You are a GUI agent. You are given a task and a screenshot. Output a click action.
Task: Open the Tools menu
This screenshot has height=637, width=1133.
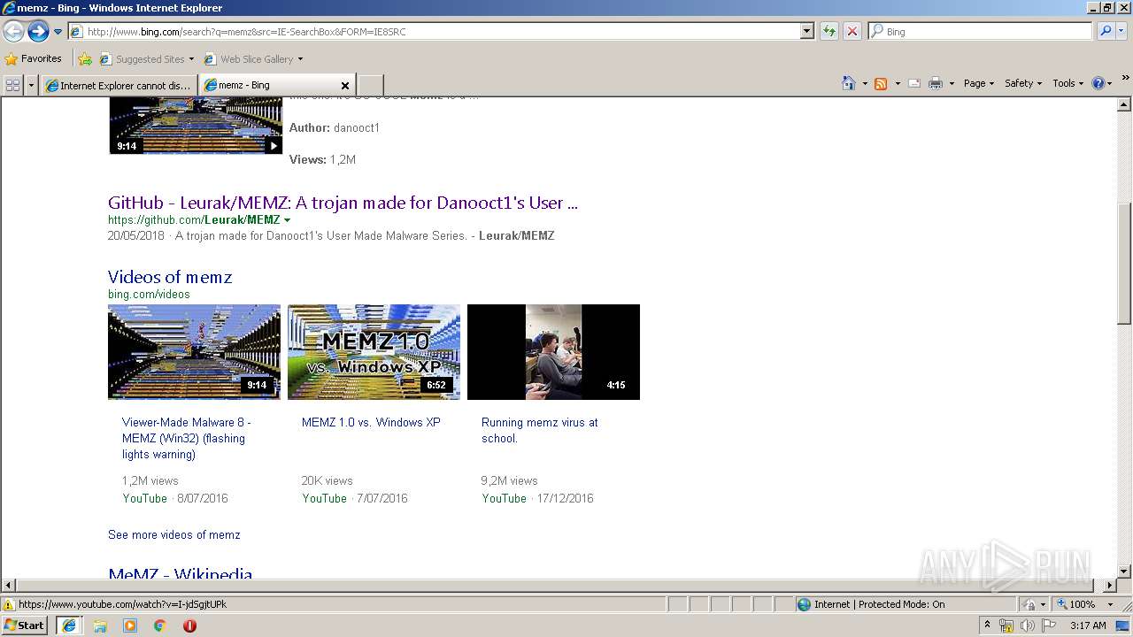1067,83
